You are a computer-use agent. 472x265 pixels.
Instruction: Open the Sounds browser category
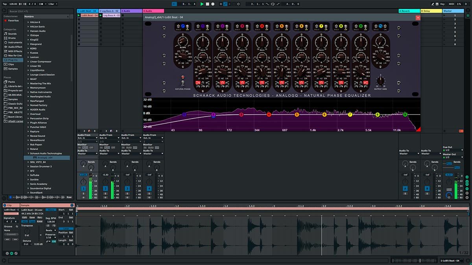point(13,34)
